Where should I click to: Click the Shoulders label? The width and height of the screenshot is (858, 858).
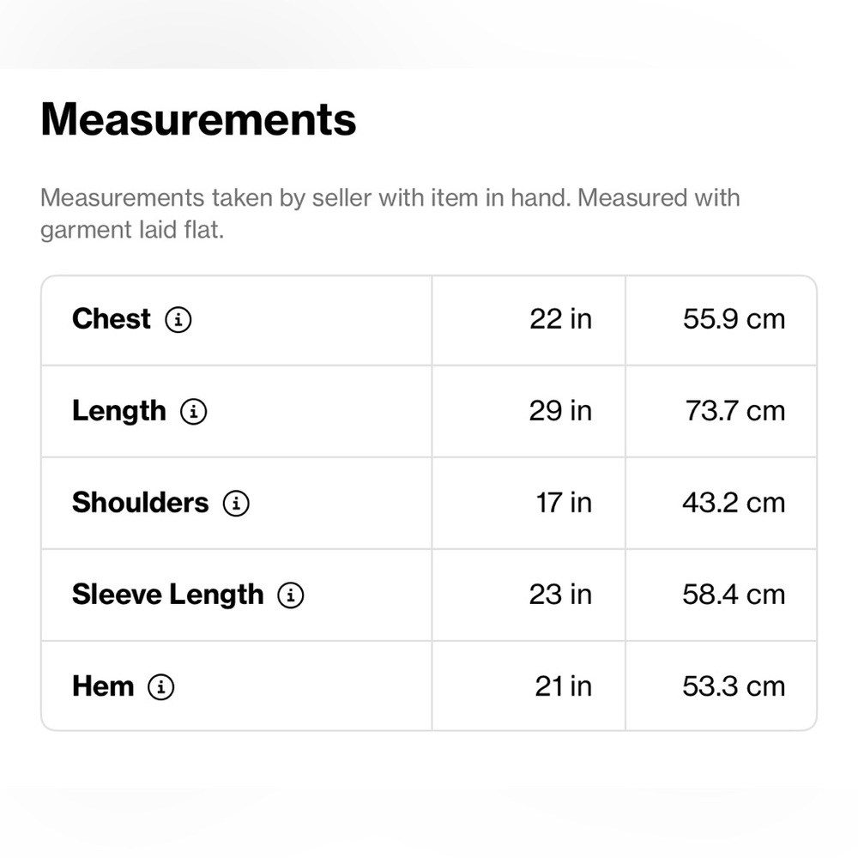(x=140, y=503)
